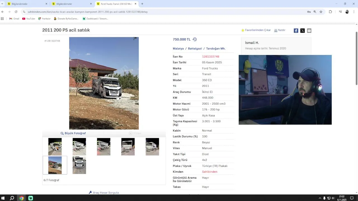
Task: Close the first Bilgilendirmeler tab
Action: click(x=46, y=4)
